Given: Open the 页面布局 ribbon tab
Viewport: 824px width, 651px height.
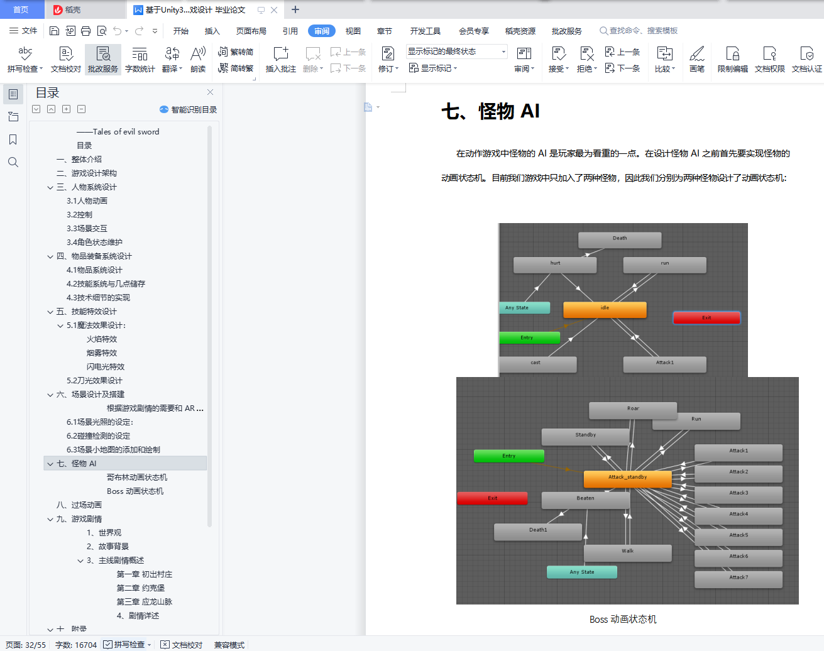Looking at the screenshot, I should pyautogui.click(x=251, y=31).
